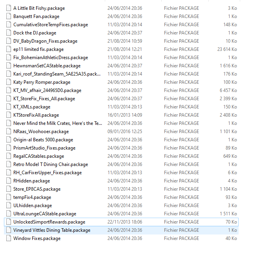
Task: Select the file name Dock the DJ.package
Action: [x=35, y=33]
